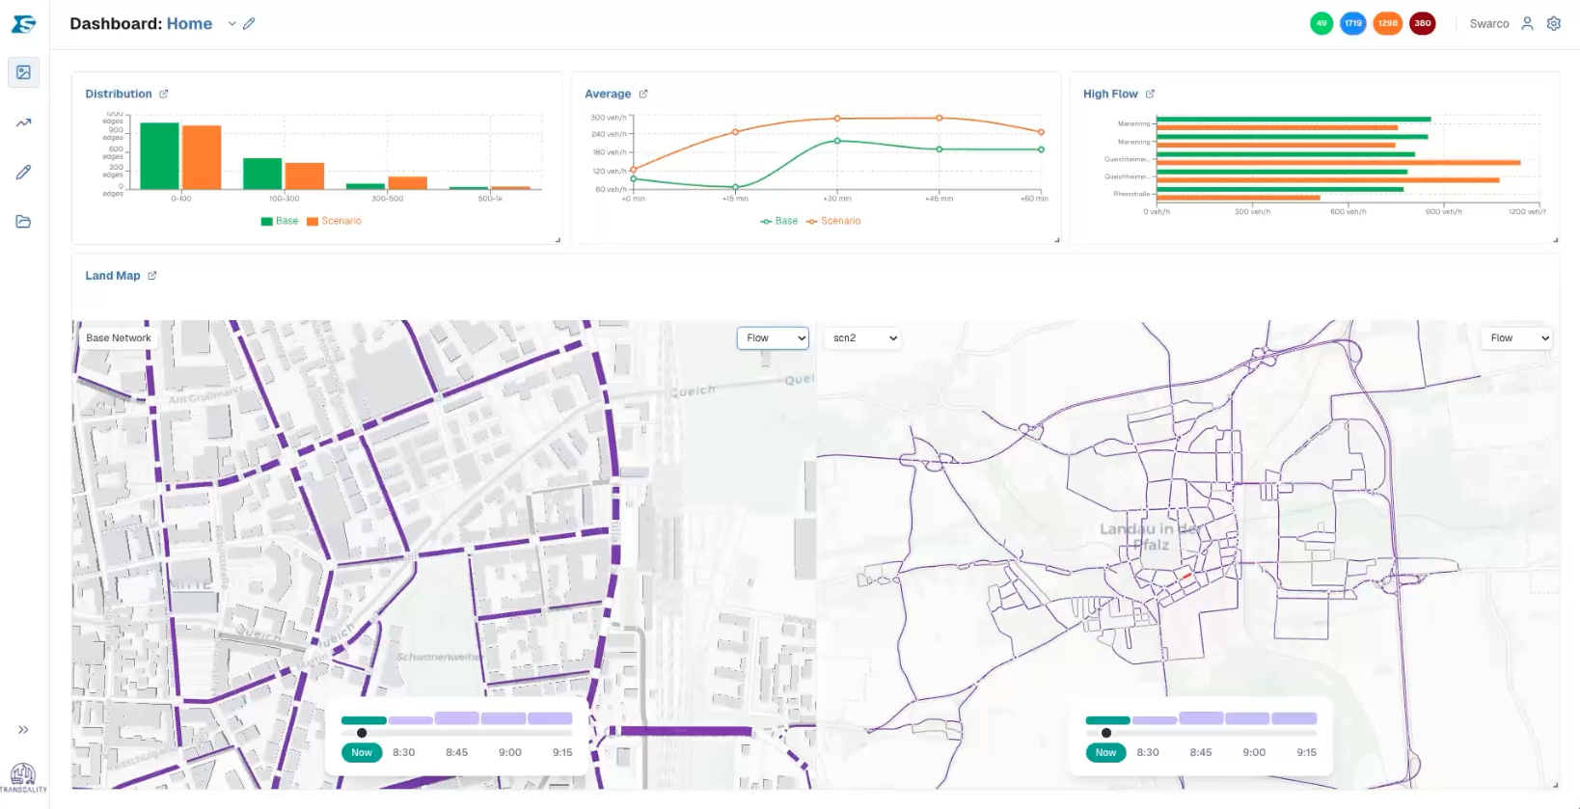Click the High Flow widget title
The image size is (1580, 809).
pos(1110,94)
